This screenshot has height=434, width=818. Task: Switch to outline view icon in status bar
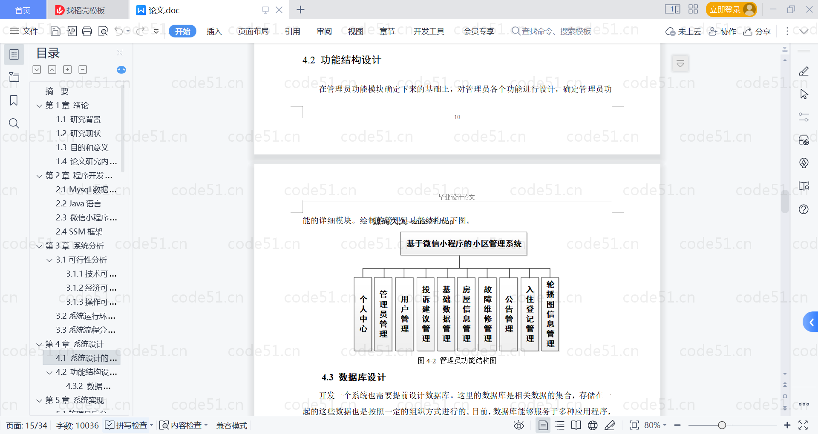560,425
